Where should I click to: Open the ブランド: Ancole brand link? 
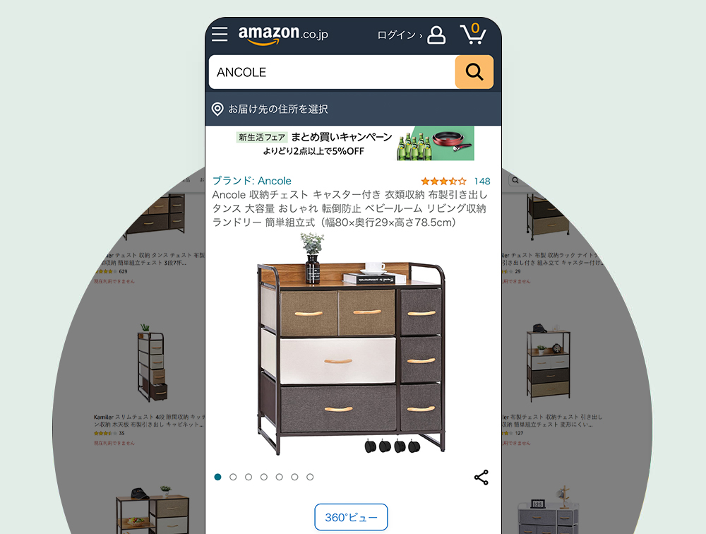[252, 181]
